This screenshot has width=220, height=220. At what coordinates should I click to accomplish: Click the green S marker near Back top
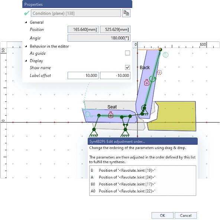click(x=166, y=55)
